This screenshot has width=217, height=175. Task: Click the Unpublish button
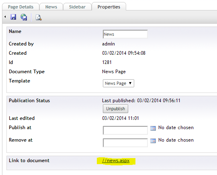(116, 109)
